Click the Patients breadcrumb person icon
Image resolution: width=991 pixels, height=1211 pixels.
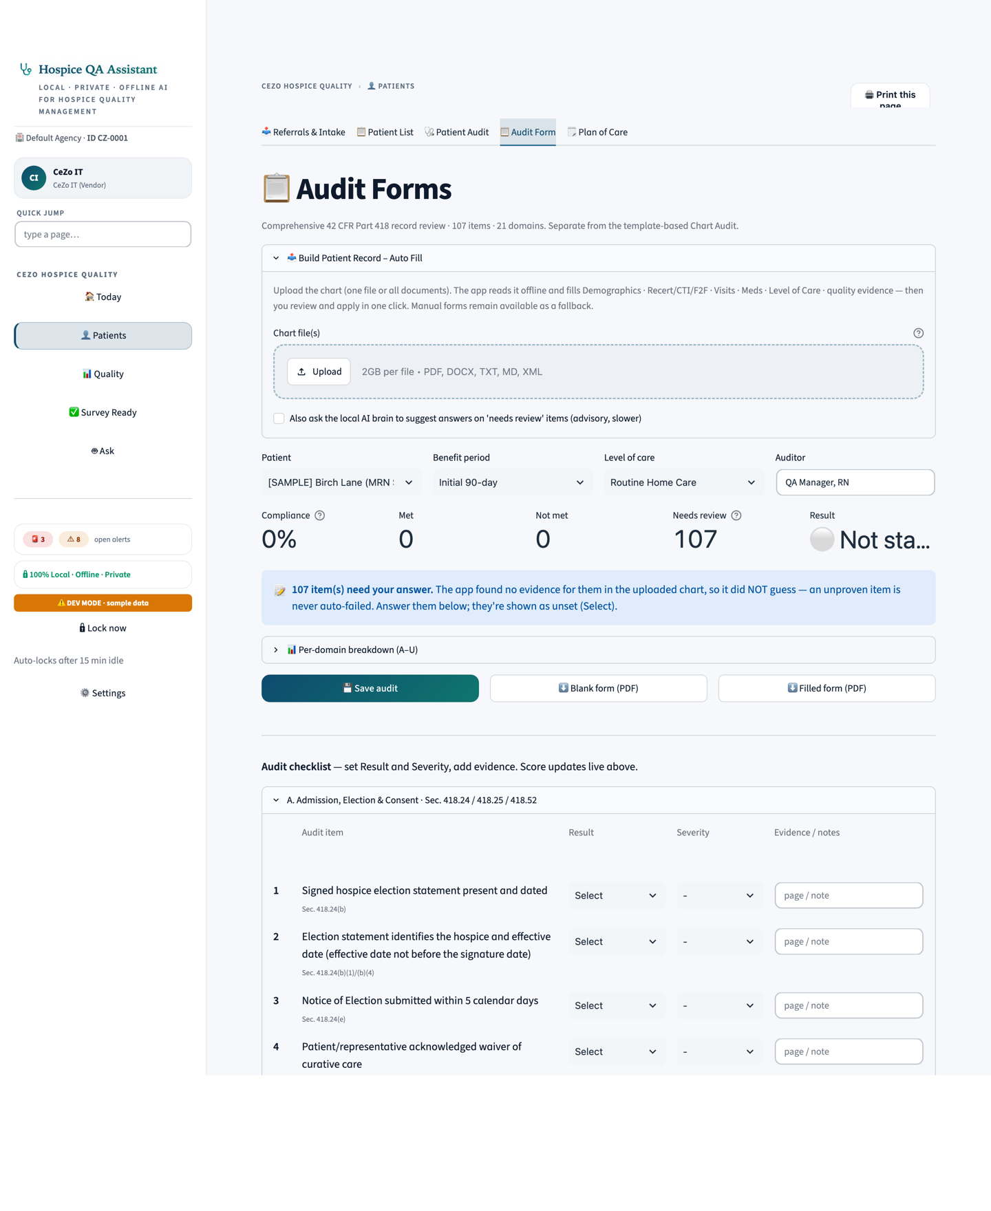372,86
